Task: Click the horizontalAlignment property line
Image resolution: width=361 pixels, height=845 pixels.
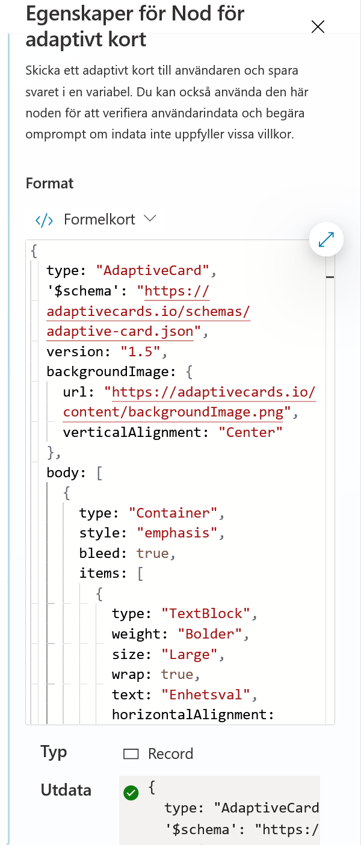Action: [193, 714]
